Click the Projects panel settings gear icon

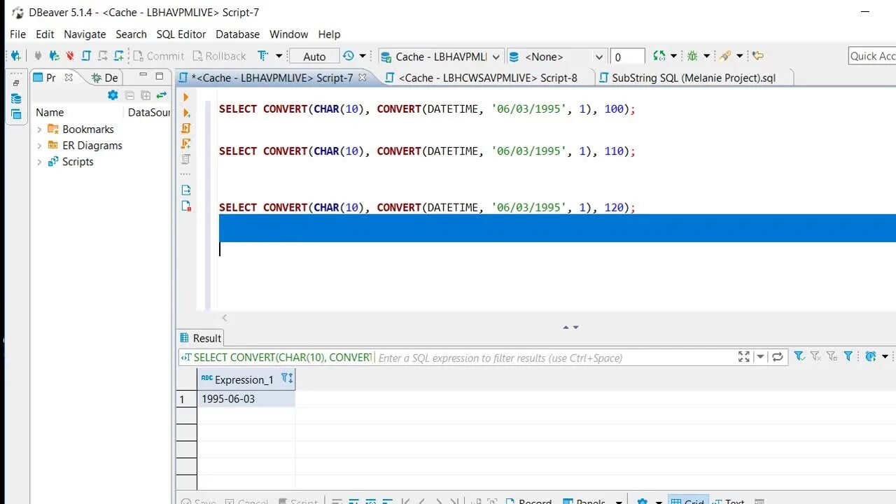113,95
